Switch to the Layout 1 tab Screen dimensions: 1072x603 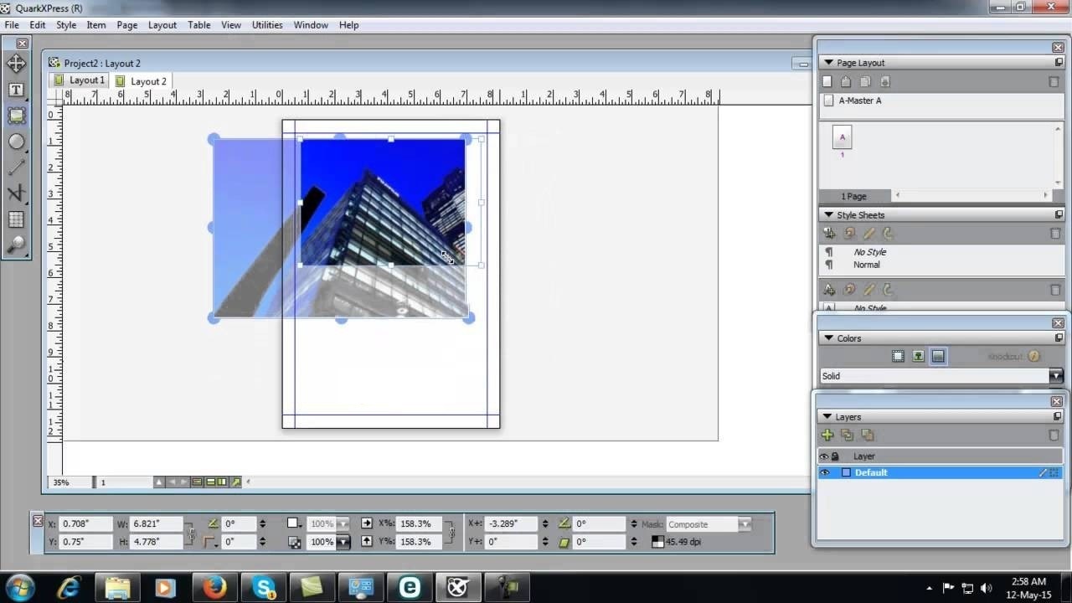(80, 80)
